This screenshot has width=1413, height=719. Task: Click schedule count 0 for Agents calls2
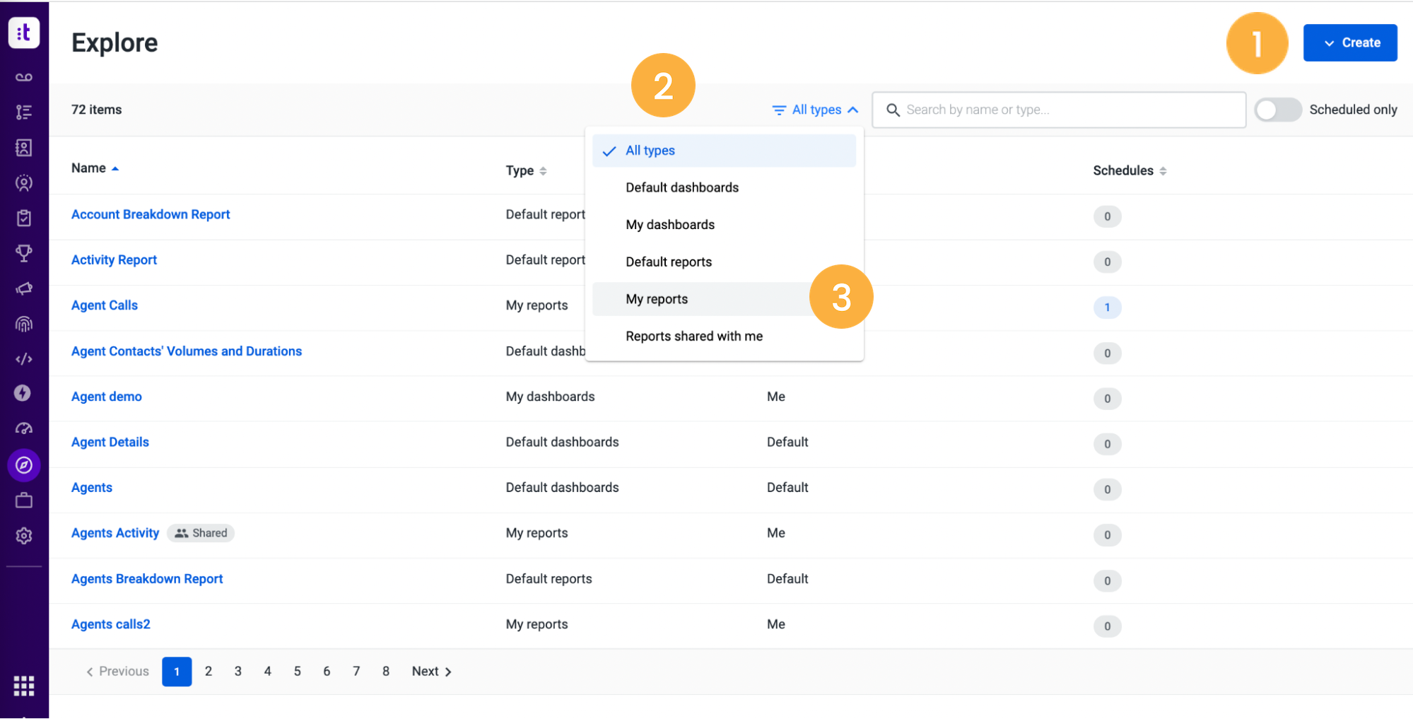pos(1108,626)
